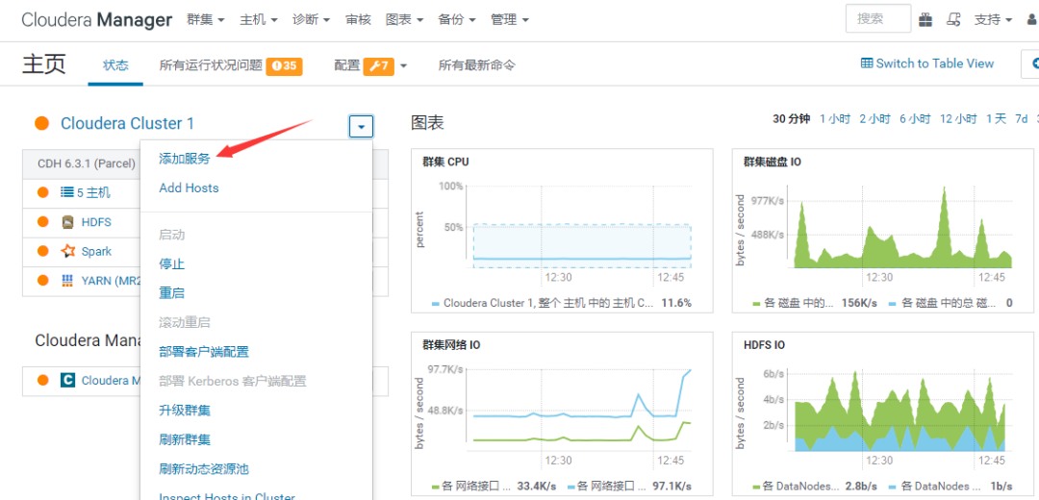Screen dimensions: 1039x500
Task: Open the 群集 top menu
Action: pos(206,20)
